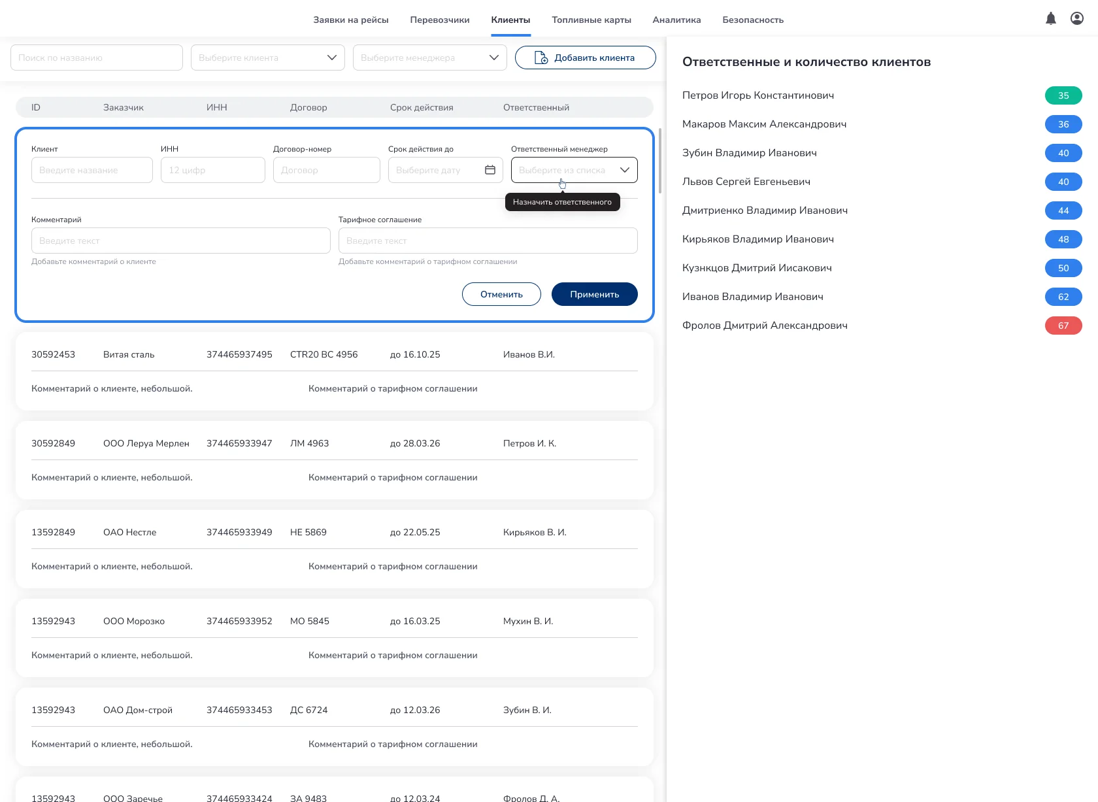Click the red 67 badge for Фролов
Viewport: 1098px width, 802px height.
(1063, 326)
